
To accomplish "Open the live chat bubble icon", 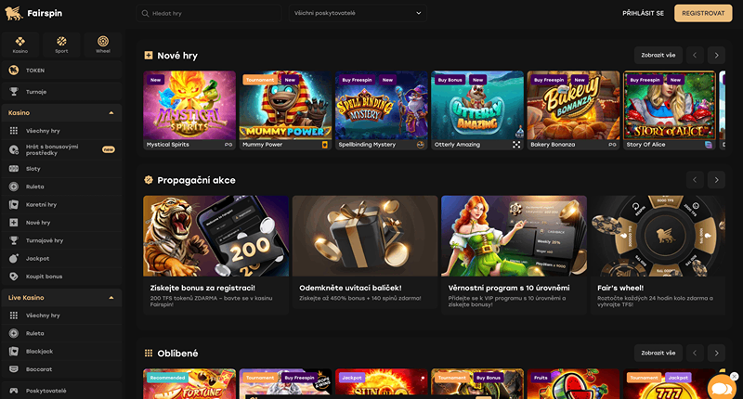I will pyautogui.click(x=722, y=388).
